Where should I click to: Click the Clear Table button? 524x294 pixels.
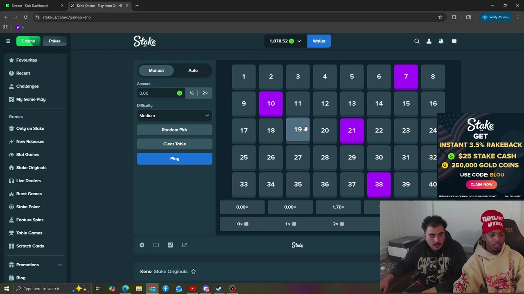[x=174, y=144]
